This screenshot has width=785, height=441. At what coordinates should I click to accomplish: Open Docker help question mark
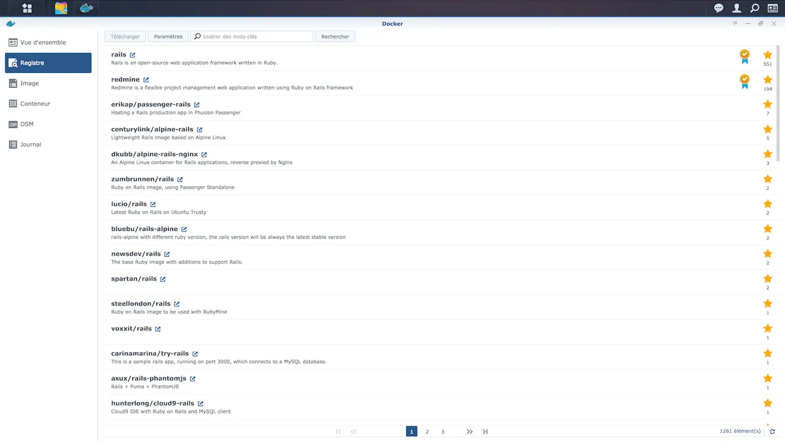[x=735, y=23]
